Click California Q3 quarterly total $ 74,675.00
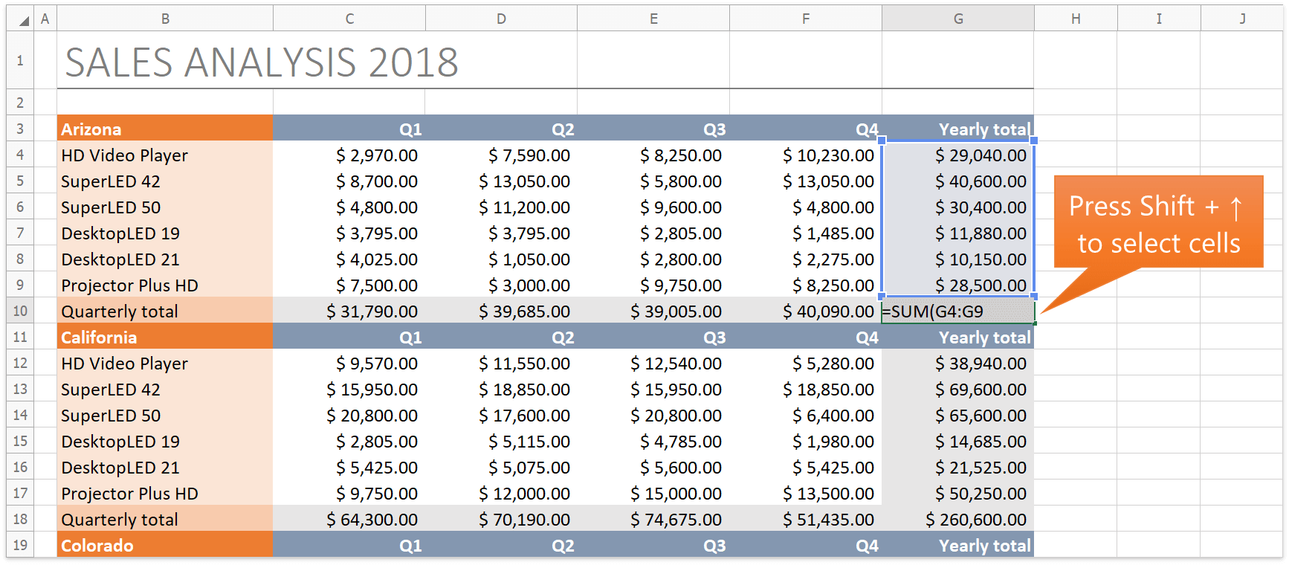Image resolution: width=1289 pixels, height=565 pixels. click(653, 520)
